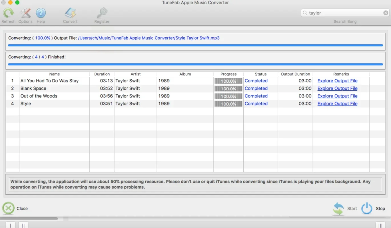Sort by the Name column header
The image size is (391, 228).
click(x=54, y=74)
